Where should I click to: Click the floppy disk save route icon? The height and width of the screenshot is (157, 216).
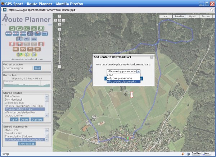19,44
